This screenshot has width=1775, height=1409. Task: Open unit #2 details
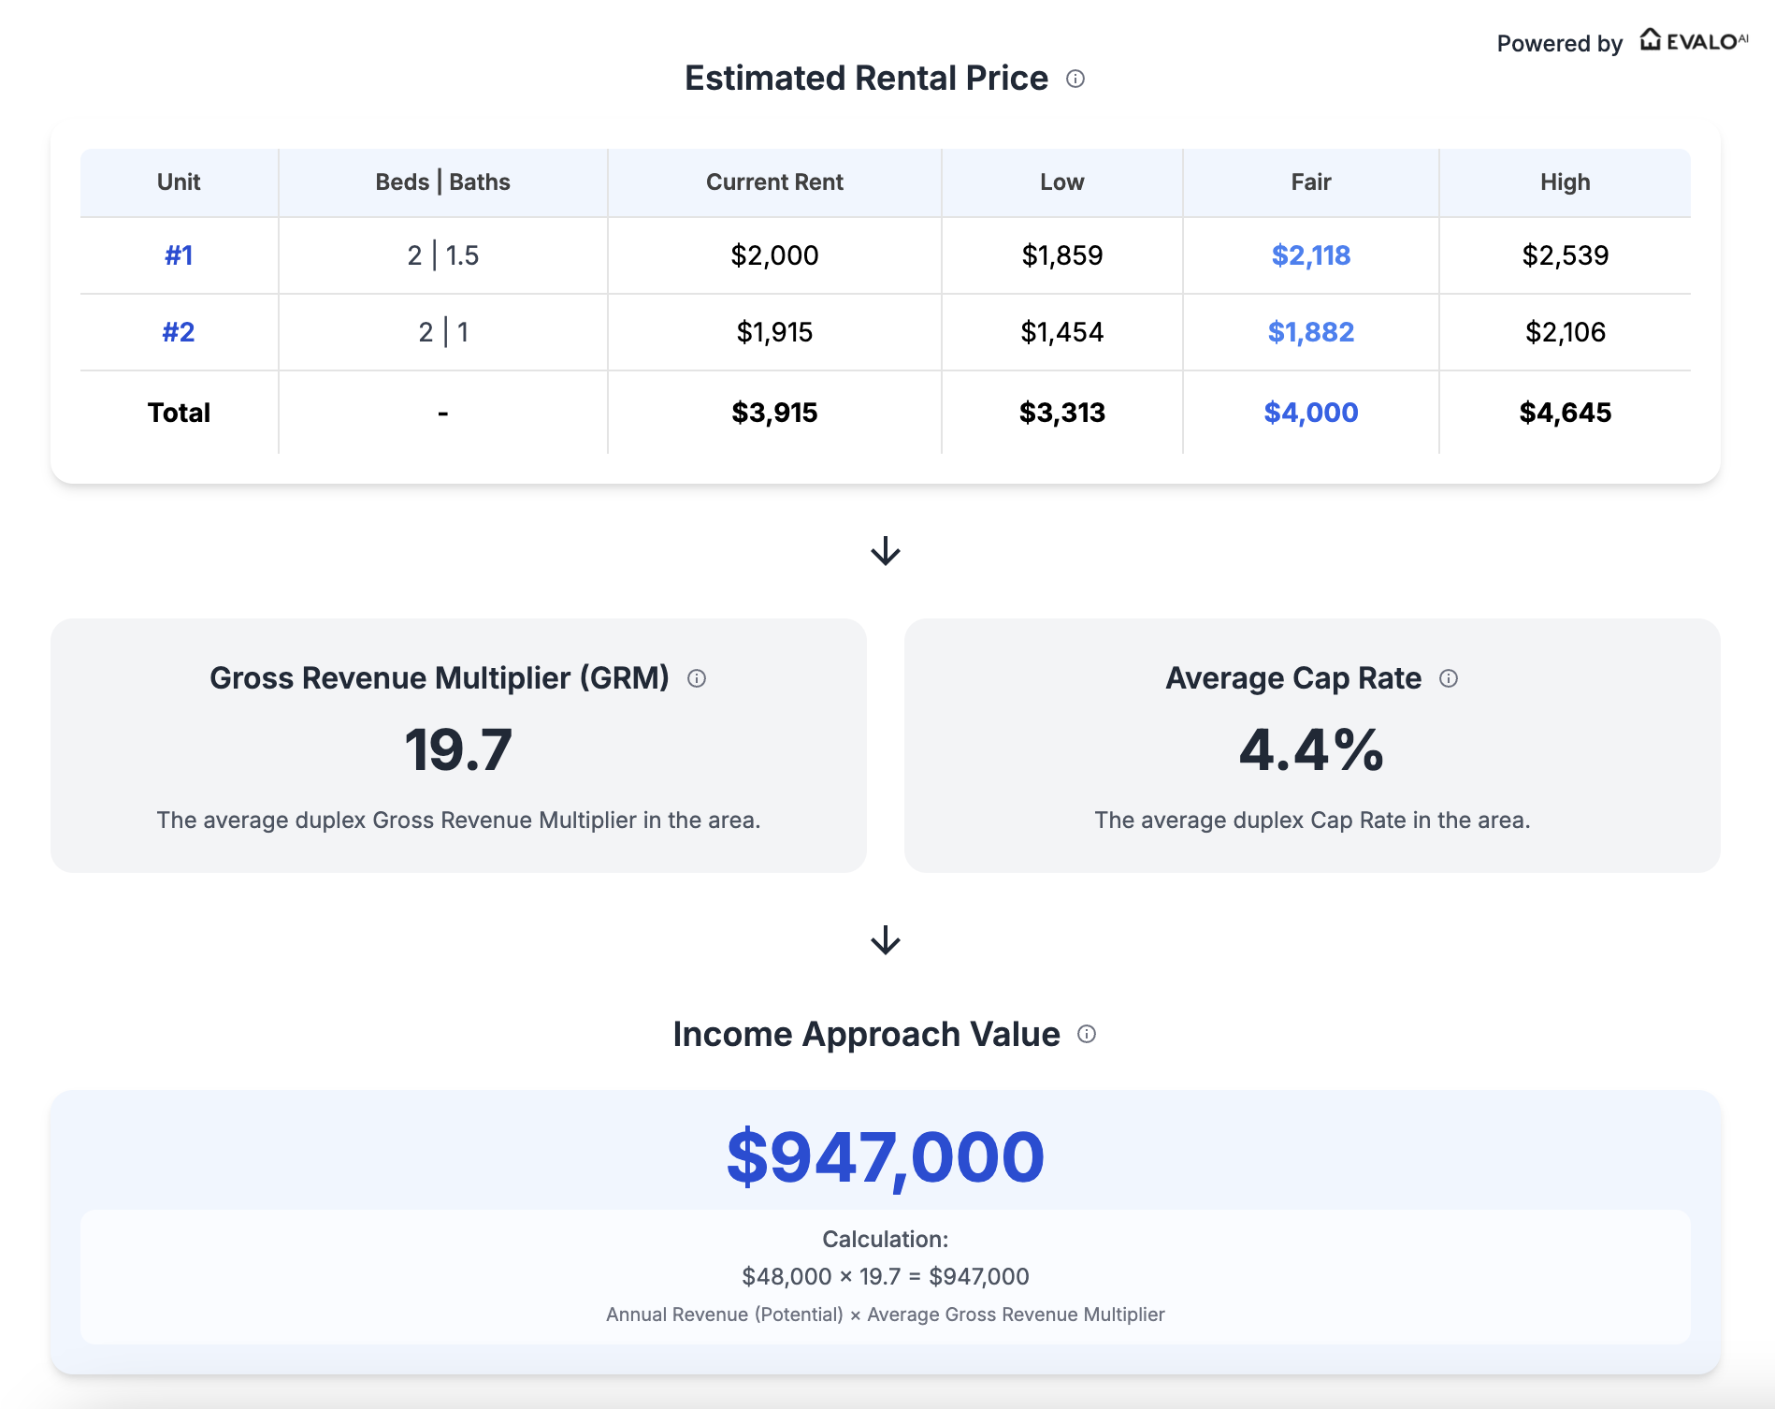coord(179,332)
